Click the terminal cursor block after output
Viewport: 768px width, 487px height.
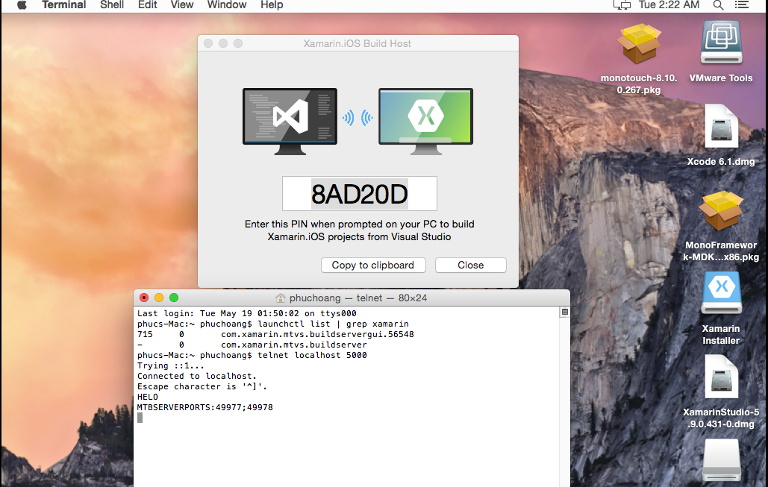point(140,418)
